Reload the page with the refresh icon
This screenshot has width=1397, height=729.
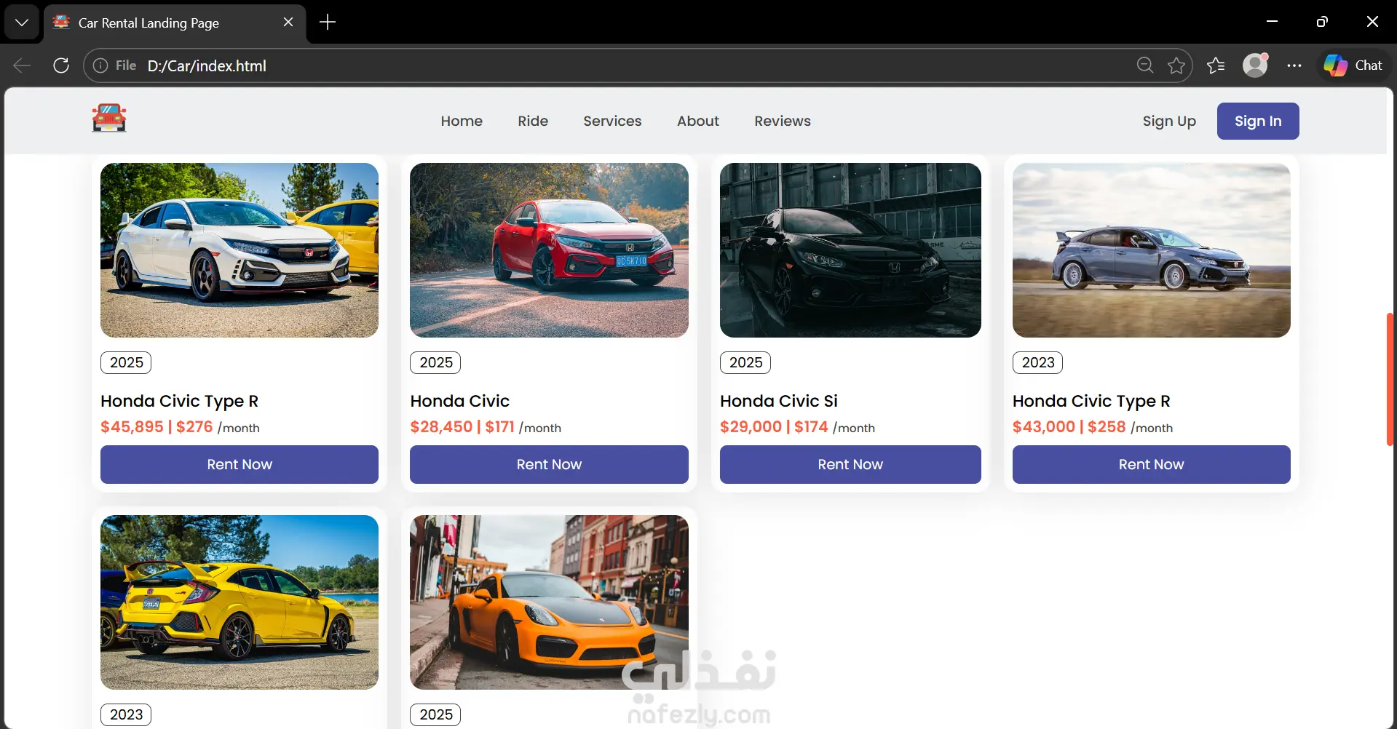[x=61, y=65]
